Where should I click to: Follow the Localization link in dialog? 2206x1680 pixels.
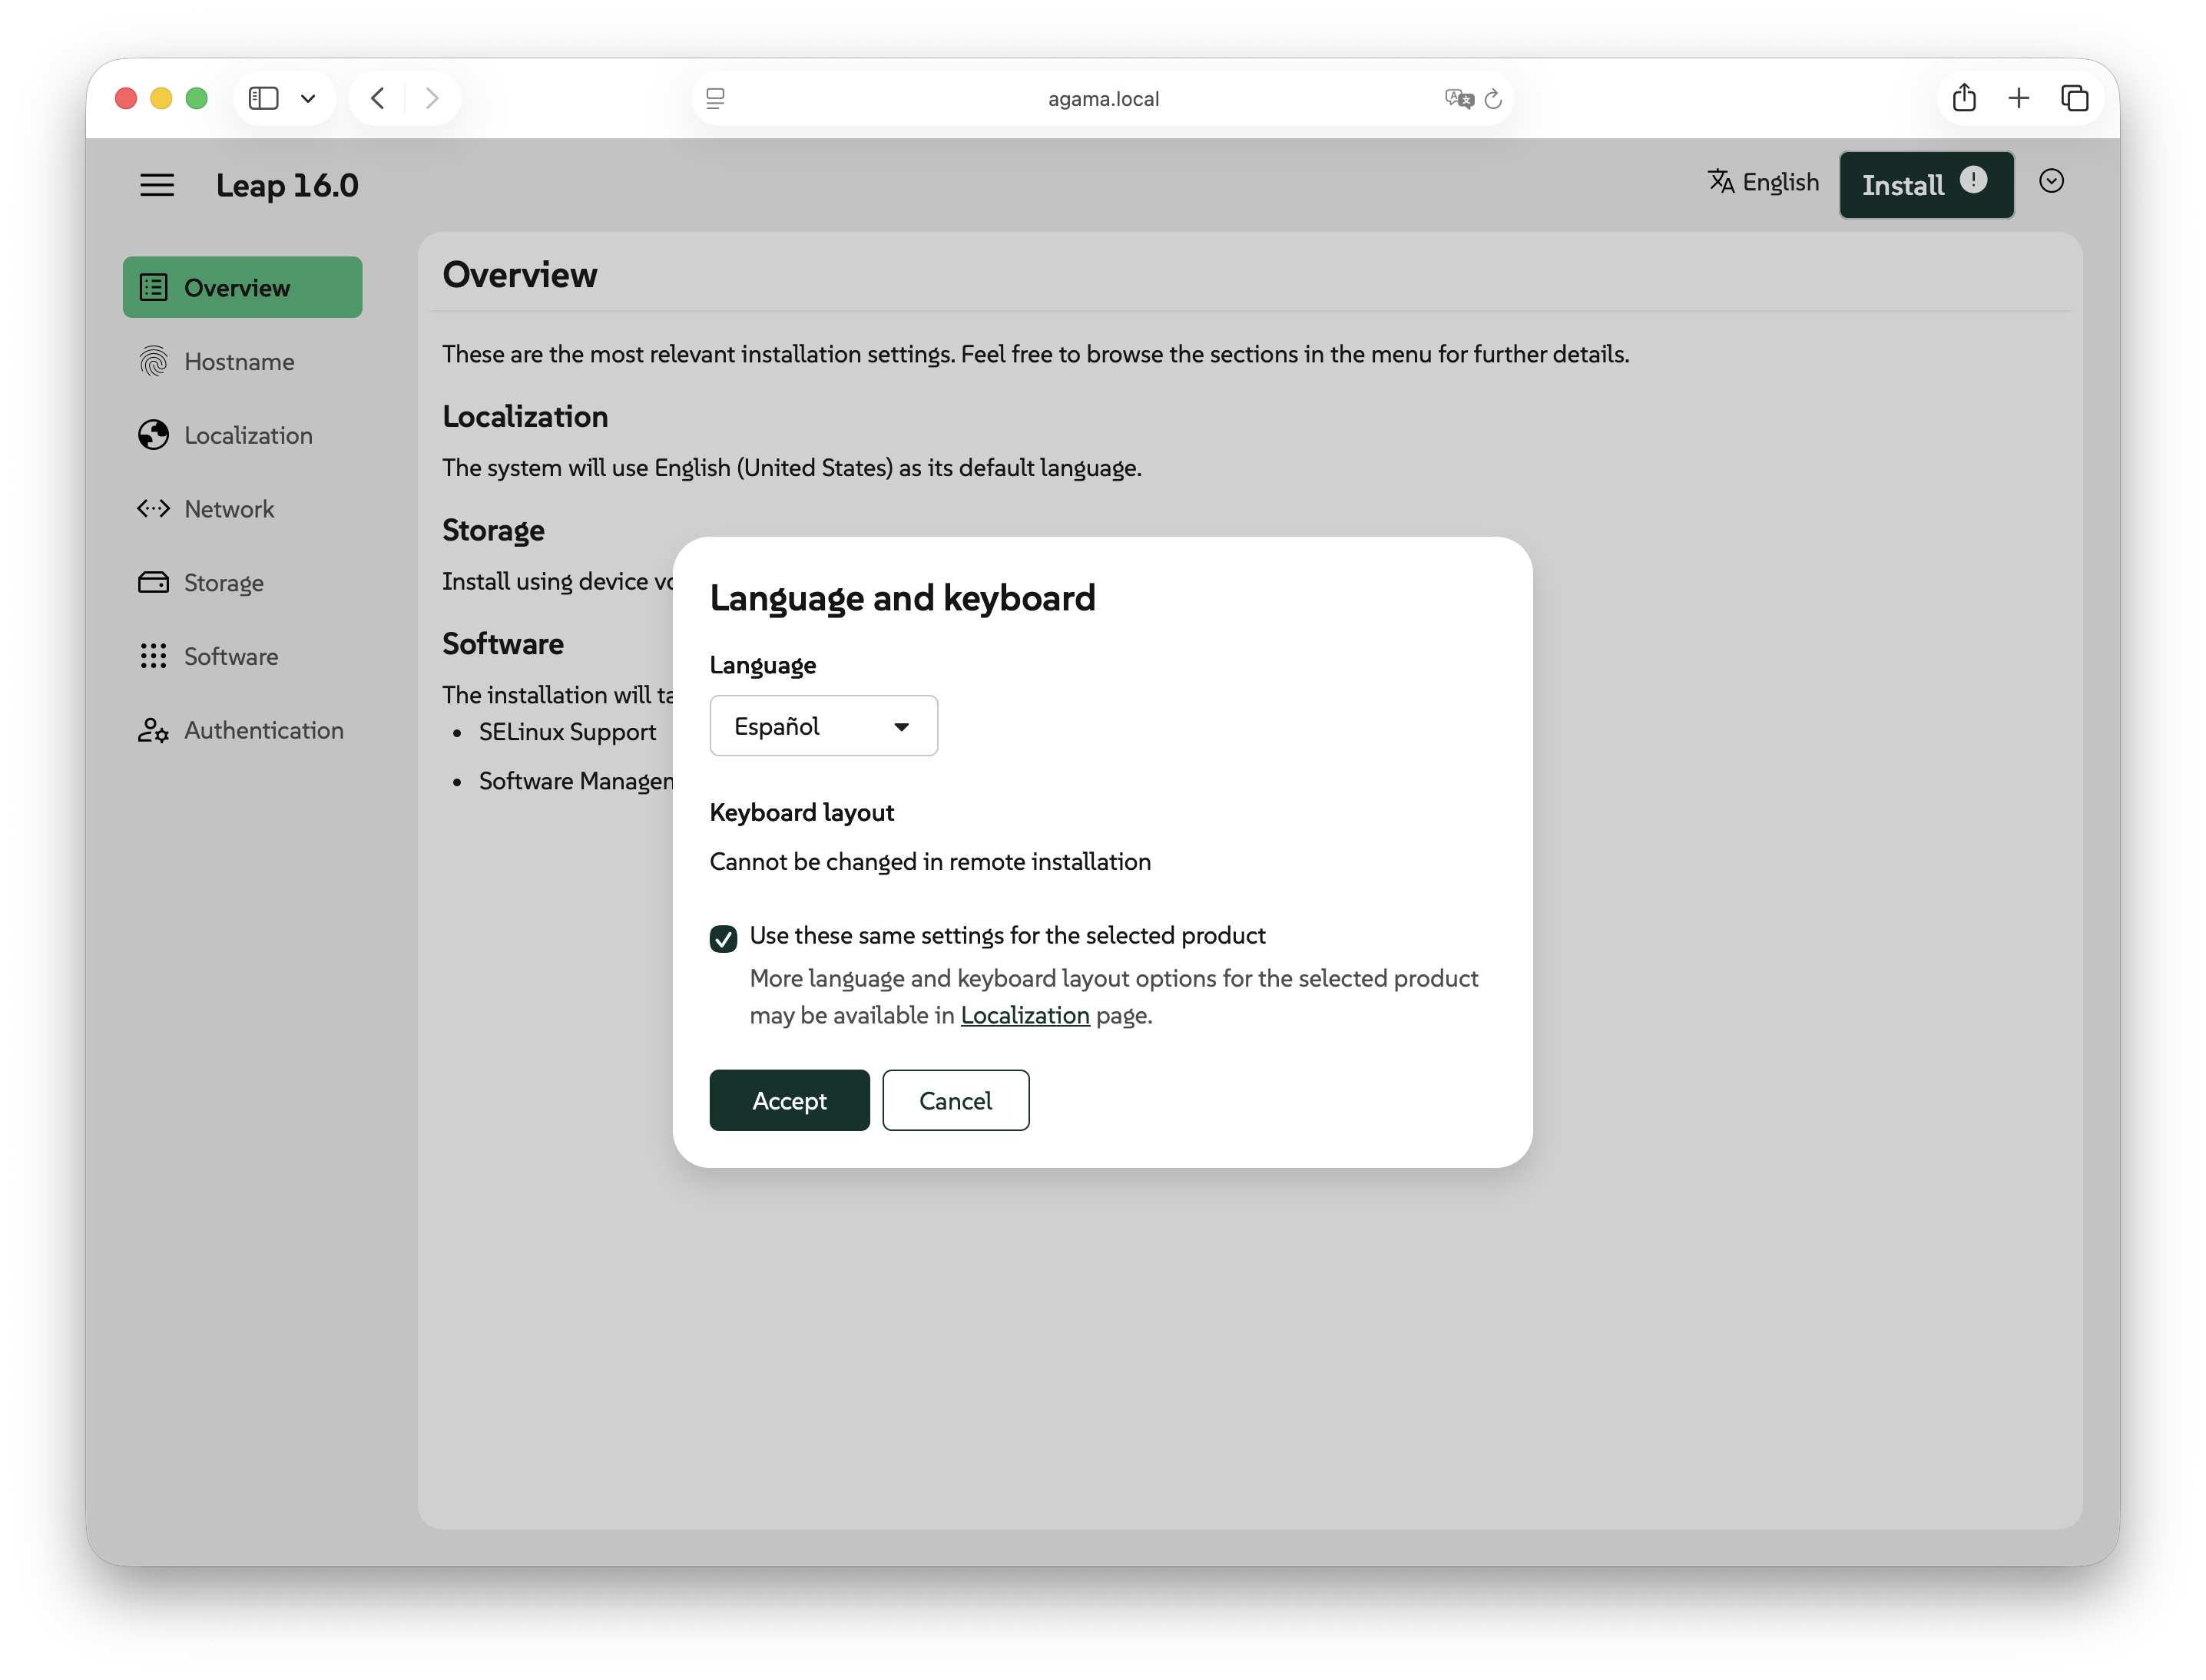tap(1025, 1015)
